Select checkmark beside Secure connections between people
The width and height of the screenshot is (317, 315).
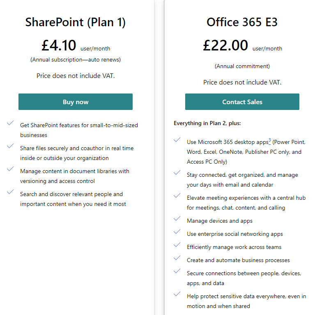[x=177, y=271]
